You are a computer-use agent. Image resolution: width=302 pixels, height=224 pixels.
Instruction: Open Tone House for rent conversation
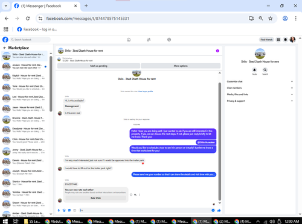(x=25, y=87)
